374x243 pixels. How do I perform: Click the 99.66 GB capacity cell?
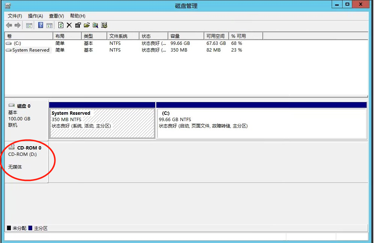[180, 43]
